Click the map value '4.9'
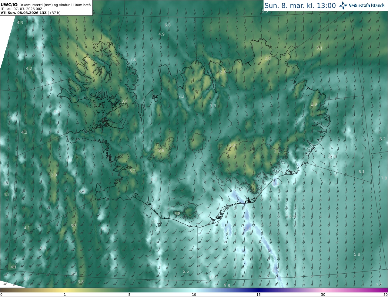 point(162,34)
